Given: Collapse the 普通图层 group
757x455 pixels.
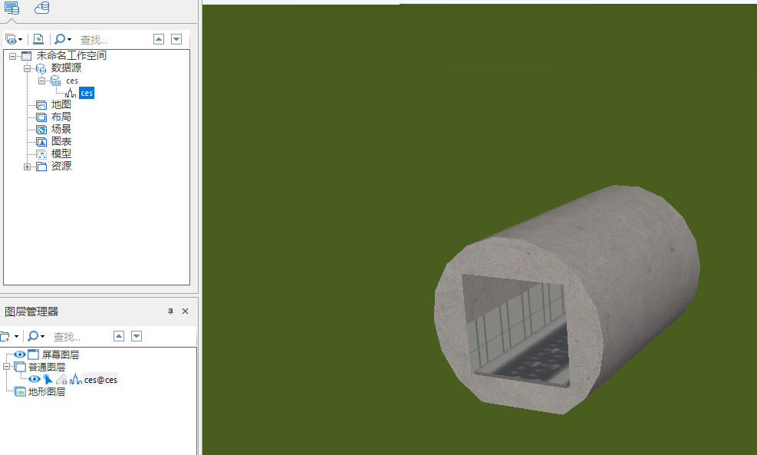Looking at the screenshot, I should (7, 367).
